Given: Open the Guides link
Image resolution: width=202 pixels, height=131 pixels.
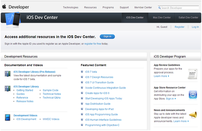Looking at the screenshot, I should click(x=20, y=94).
